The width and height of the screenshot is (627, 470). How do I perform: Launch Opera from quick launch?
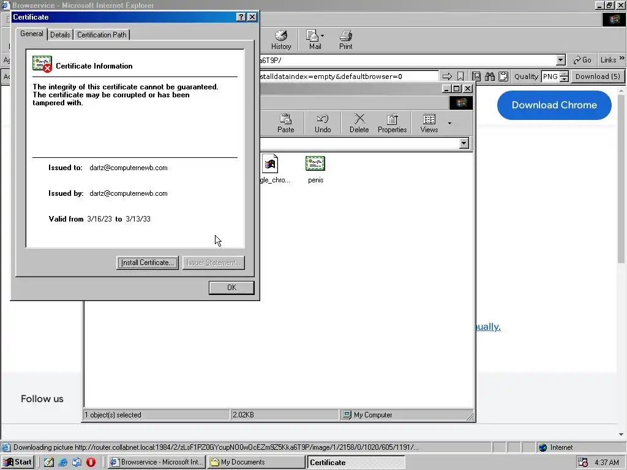pyautogui.click(x=91, y=462)
